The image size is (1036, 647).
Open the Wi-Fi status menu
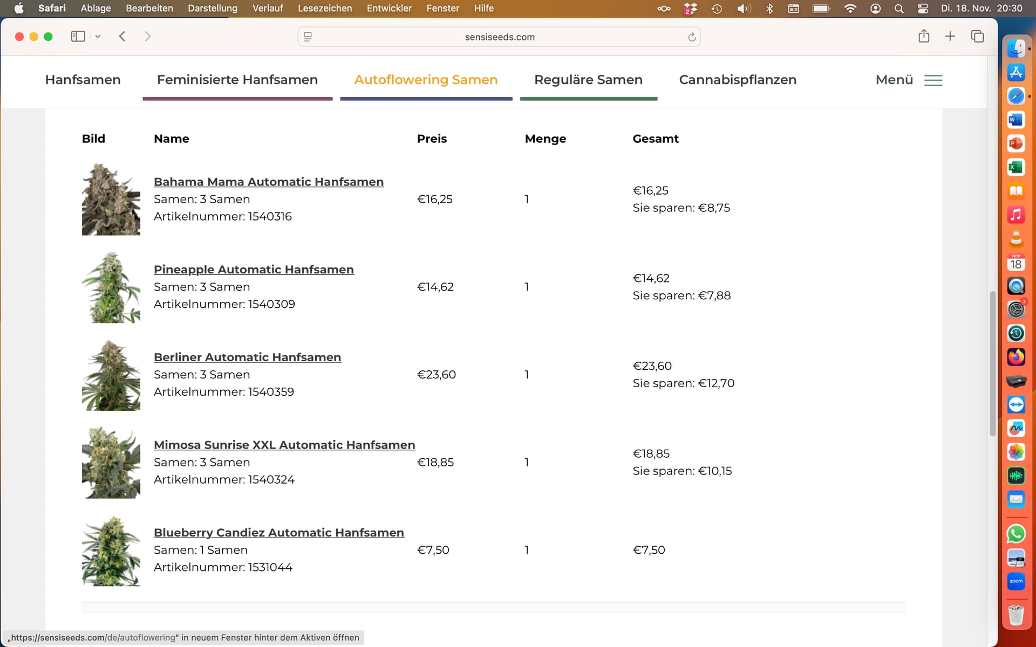(x=850, y=8)
